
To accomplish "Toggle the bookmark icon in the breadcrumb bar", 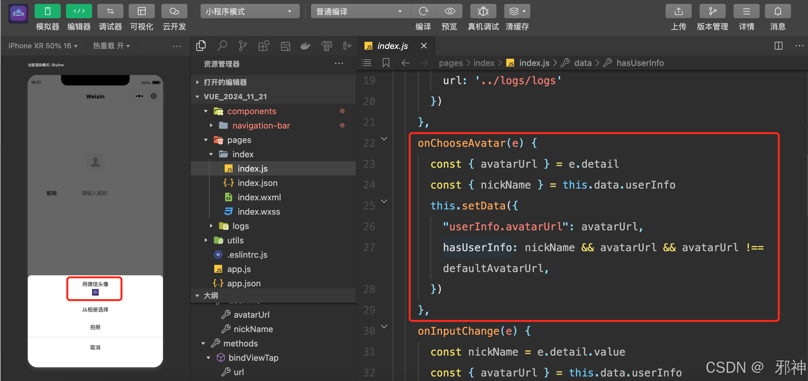I will [x=386, y=63].
